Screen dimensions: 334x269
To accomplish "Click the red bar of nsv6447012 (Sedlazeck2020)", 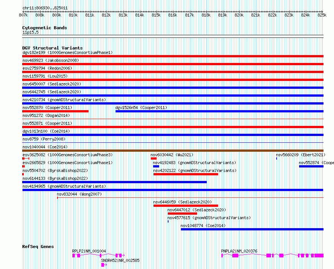I will tap(182, 214).
